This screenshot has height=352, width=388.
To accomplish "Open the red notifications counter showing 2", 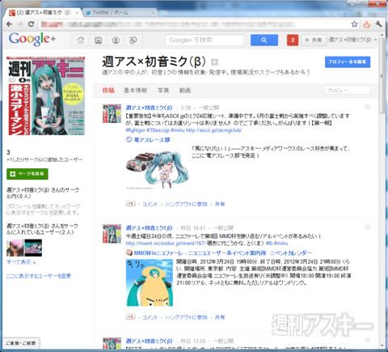I will (293, 40).
